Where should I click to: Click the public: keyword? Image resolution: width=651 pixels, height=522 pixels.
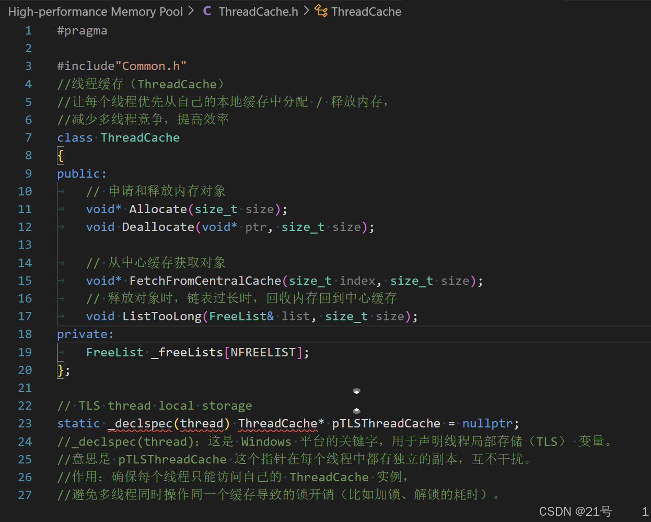82,173
